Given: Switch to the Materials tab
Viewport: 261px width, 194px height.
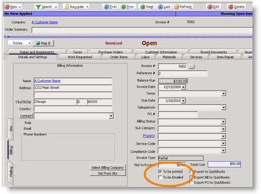Looking at the screenshot, I should coord(169,57).
